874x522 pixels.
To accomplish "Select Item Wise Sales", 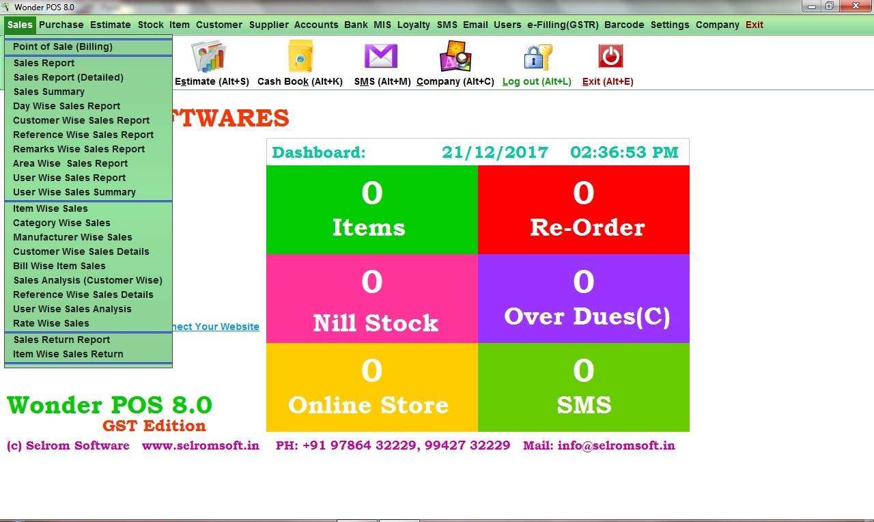I will coord(89,208).
